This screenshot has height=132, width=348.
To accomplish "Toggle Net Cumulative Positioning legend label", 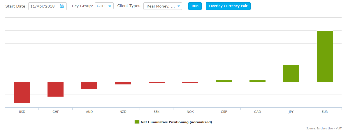I will [176, 122].
